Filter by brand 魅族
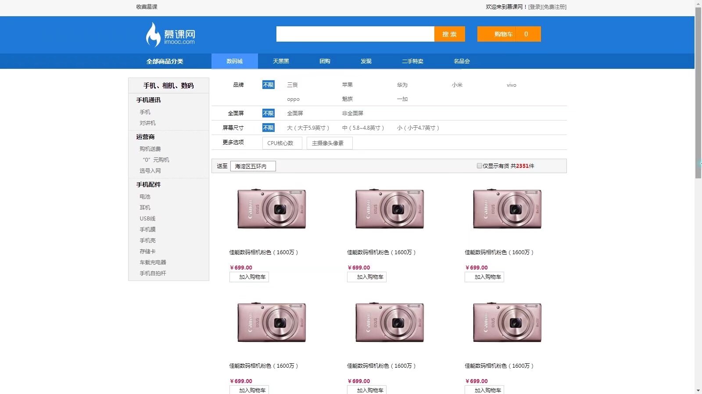Screen dimensions: 702x394 coord(347,99)
